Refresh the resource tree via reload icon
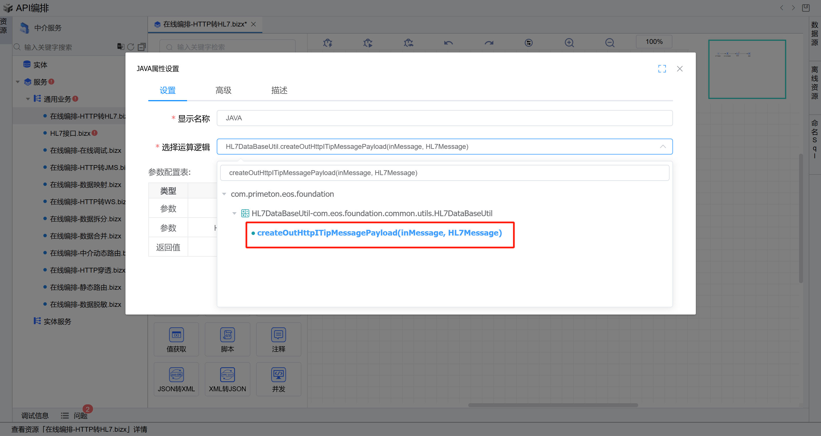Image resolution: width=821 pixels, height=436 pixels. 131,47
